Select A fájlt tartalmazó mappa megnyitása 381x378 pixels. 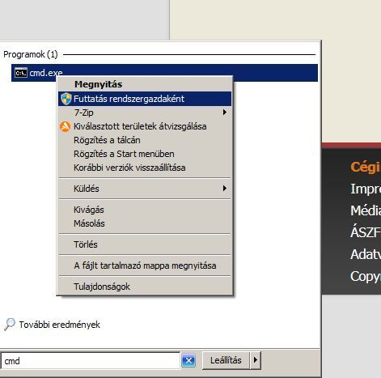click(x=145, y=265)
